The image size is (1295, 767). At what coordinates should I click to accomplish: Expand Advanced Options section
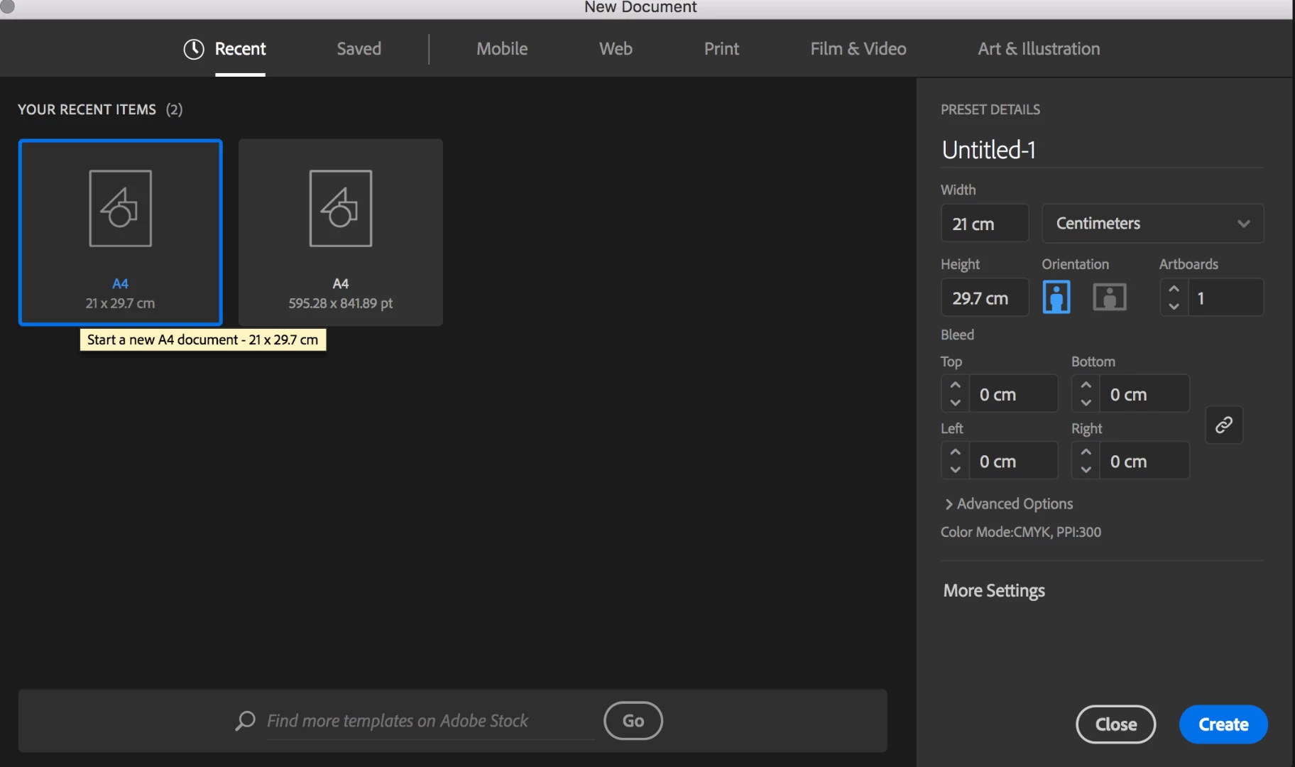(x=1008, y=504)
